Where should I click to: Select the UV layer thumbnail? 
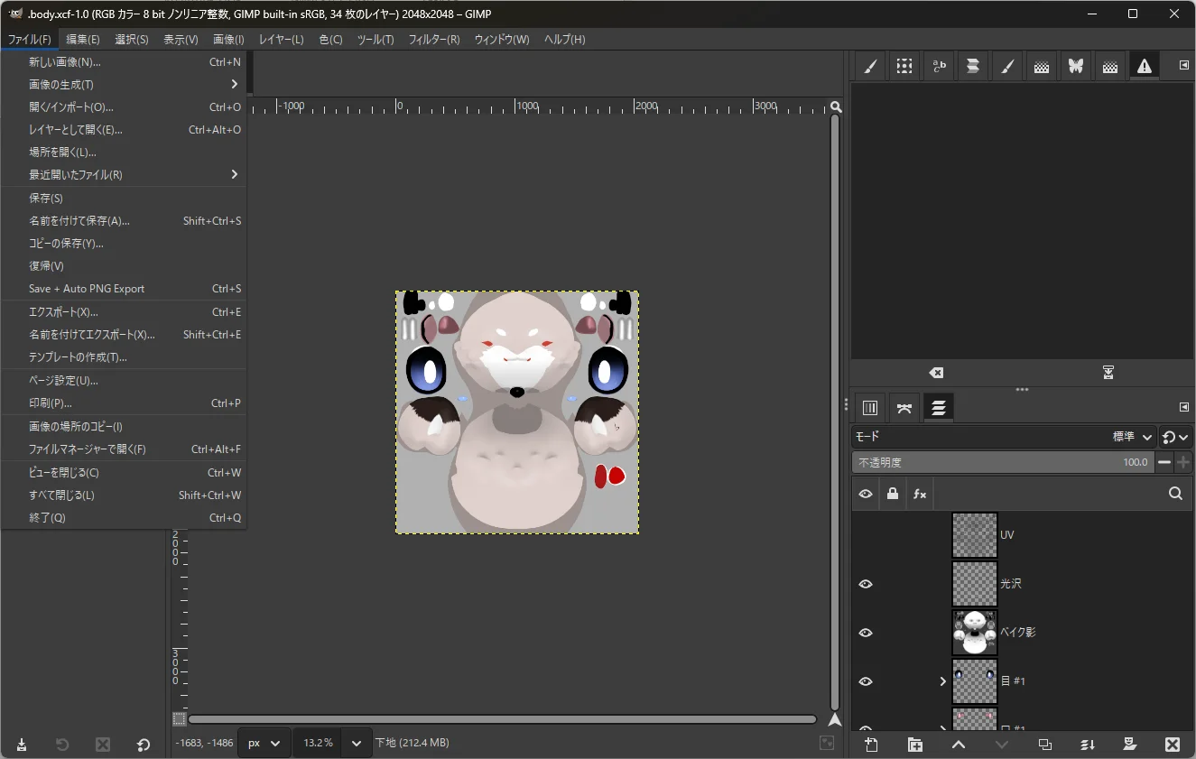975,535
